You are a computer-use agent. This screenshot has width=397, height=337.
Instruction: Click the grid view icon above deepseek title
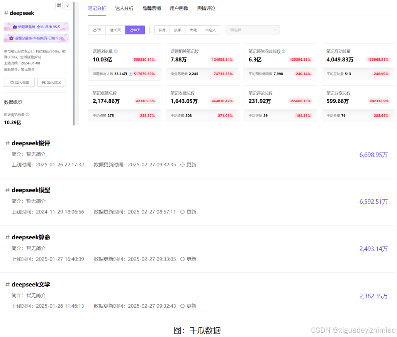(x=59, y=5)
